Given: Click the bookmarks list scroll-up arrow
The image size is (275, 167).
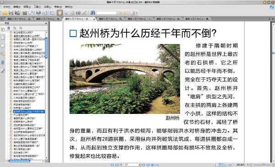Looking at the screenshot, I should coord(46,32).
